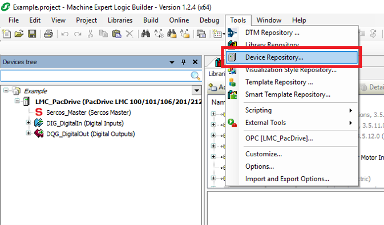Select the Sercos_Master device item
This screenshot has height=225, width=384.
88,113
